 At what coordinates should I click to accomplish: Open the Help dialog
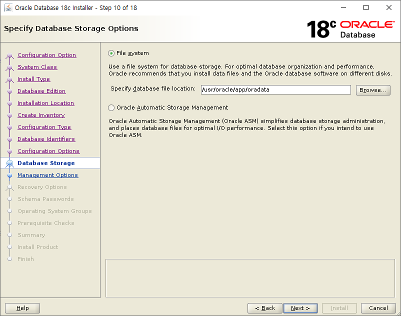[22, 308]
